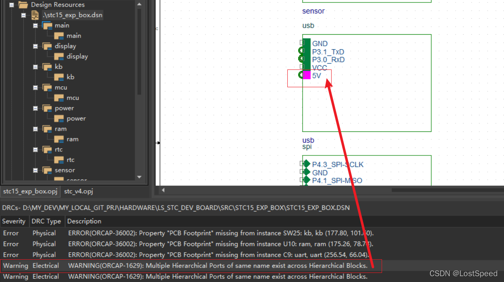Click the Design Resources folder icon
504x282 pixels.
[23, 5]
